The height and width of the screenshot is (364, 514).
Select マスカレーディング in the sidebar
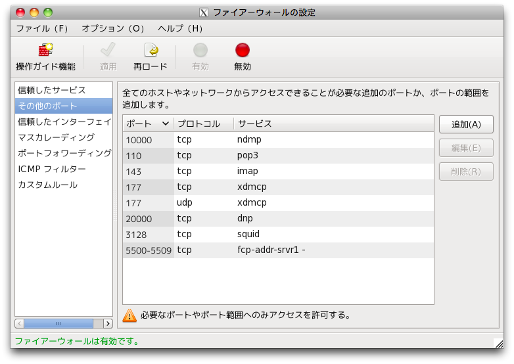[x=57, y=137]
